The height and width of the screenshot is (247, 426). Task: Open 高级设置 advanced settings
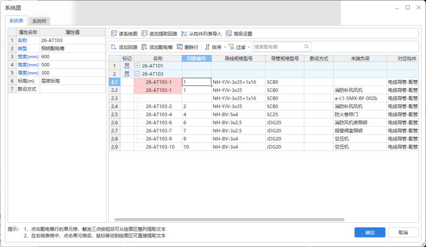click(x=239, y=34)
